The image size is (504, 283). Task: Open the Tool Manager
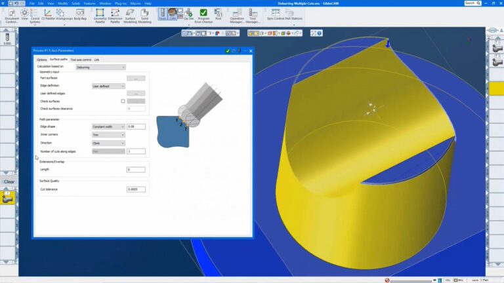(x=253, y=16)
